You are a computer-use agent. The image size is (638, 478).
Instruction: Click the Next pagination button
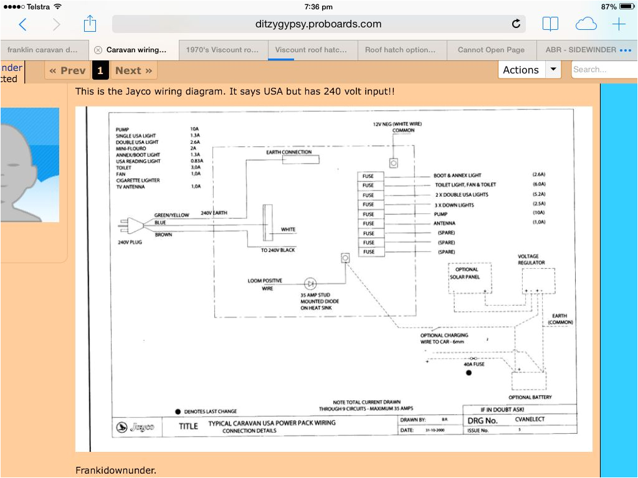pyautogui.click(x=133, y=70)
